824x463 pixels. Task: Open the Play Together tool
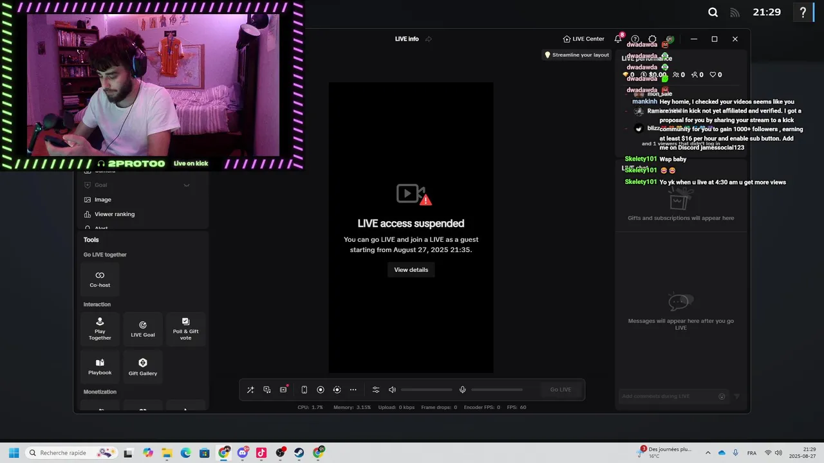click(100, 329)
